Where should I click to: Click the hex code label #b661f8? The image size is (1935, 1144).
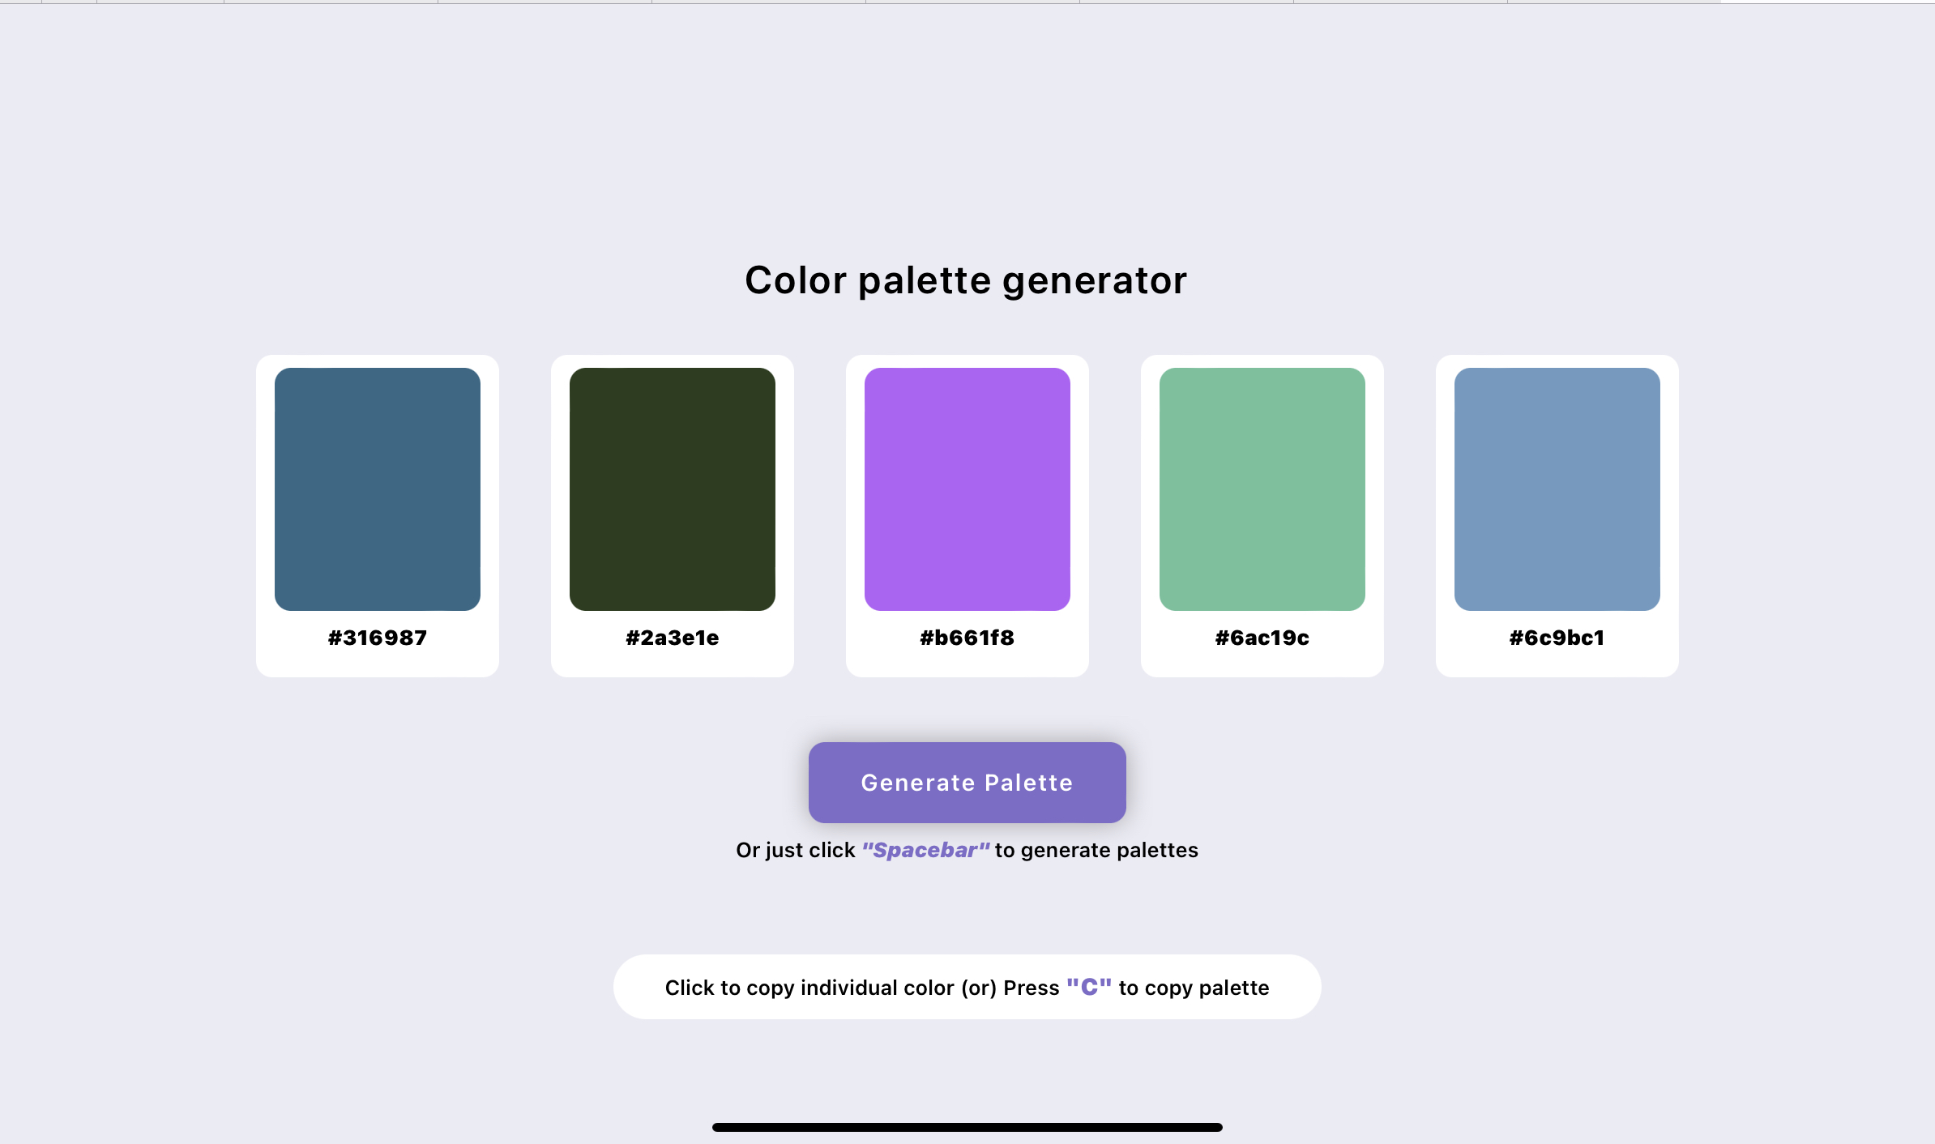coord(967,638)
